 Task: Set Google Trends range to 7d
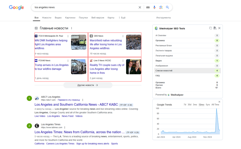pyautogui.click(x=185, y=105)
